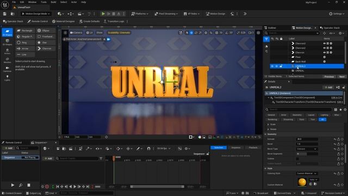348x196 pixels.
Task: Open the Bevel Type dropdown
Action: pos(307,149)
